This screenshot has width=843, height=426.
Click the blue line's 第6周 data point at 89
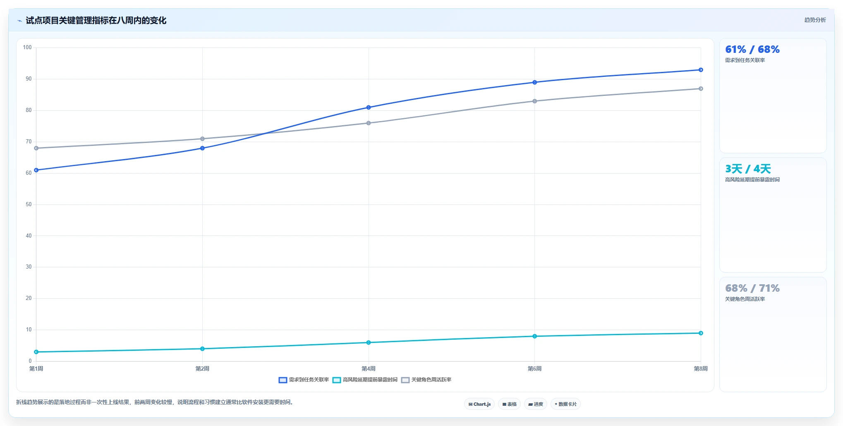tap(534, 82)
